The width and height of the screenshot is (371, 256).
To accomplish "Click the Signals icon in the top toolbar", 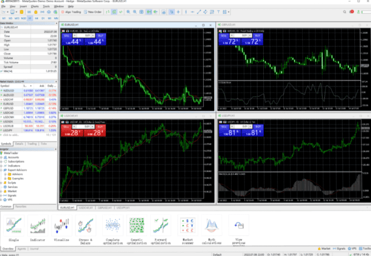I will (42, 12).
